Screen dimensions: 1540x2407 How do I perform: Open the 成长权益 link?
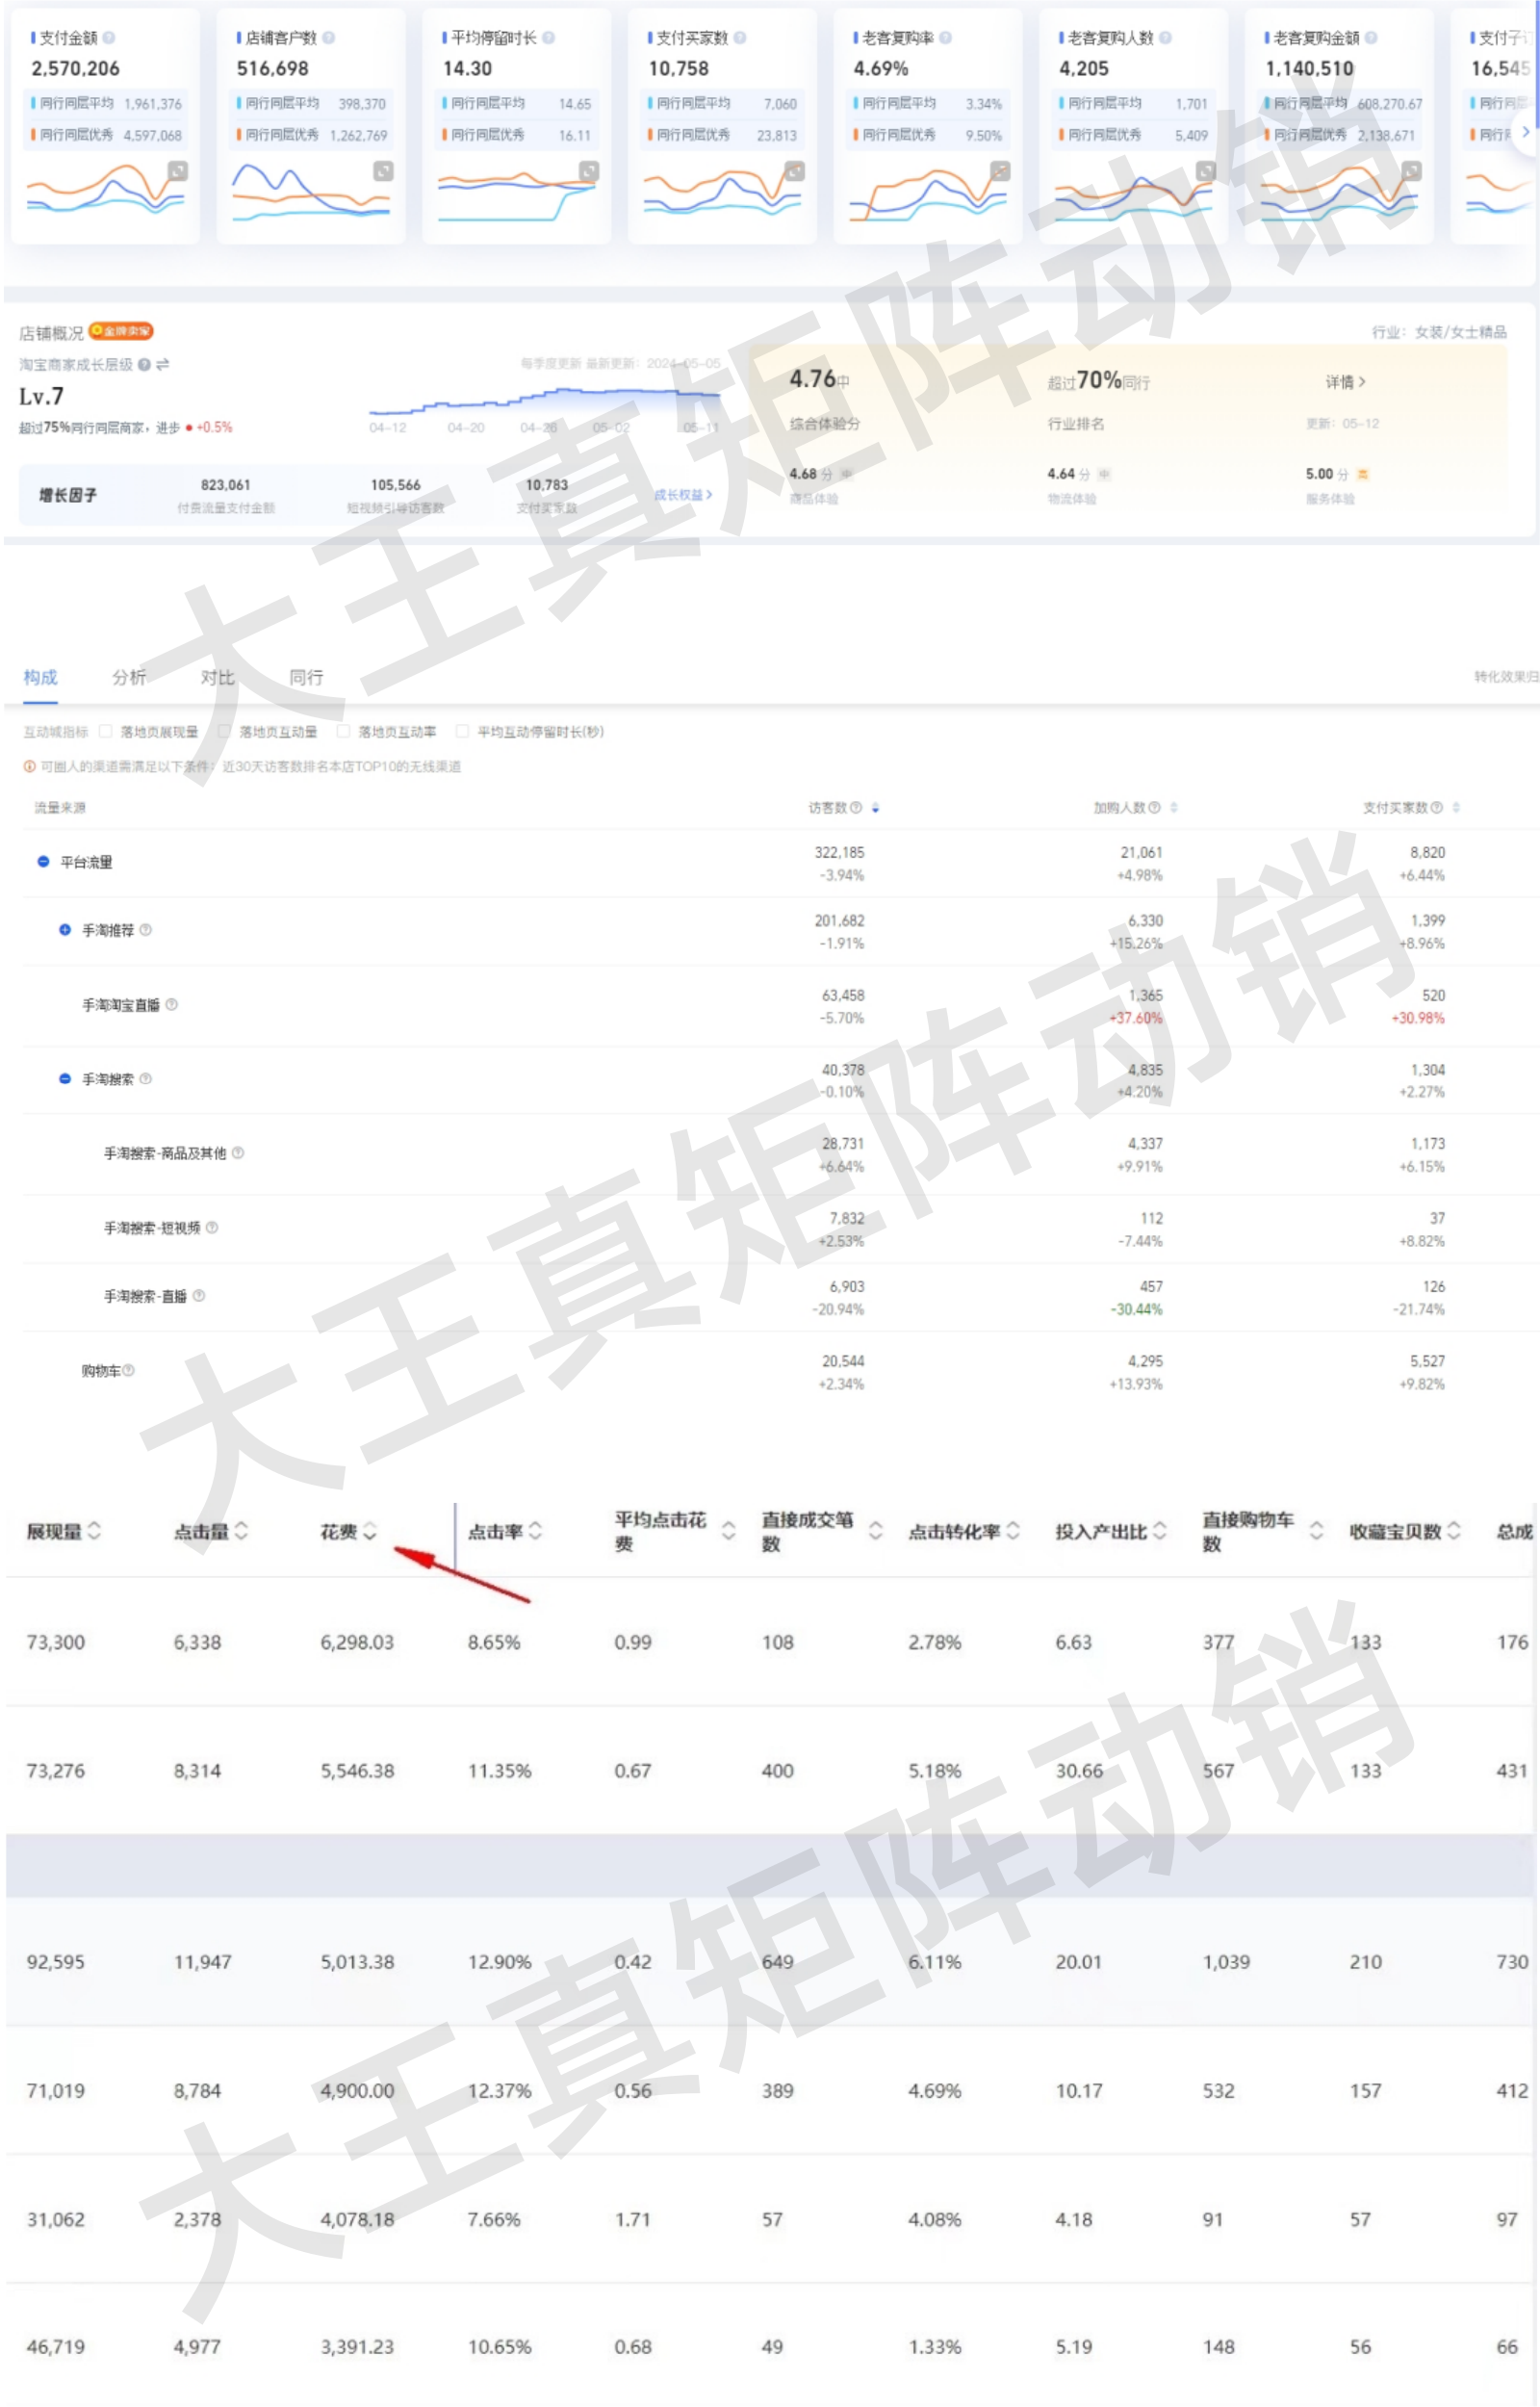[x=683, y=495]
